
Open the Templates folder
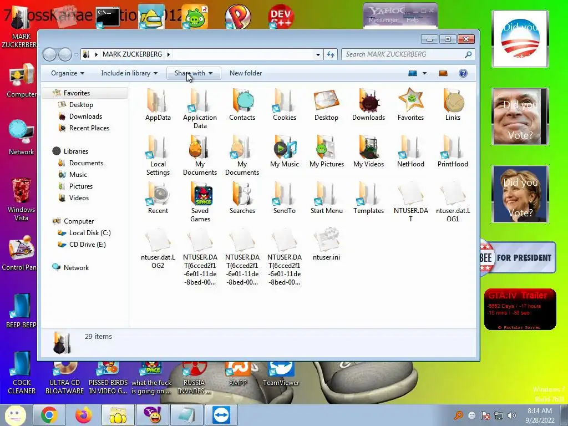coord(368,198)
